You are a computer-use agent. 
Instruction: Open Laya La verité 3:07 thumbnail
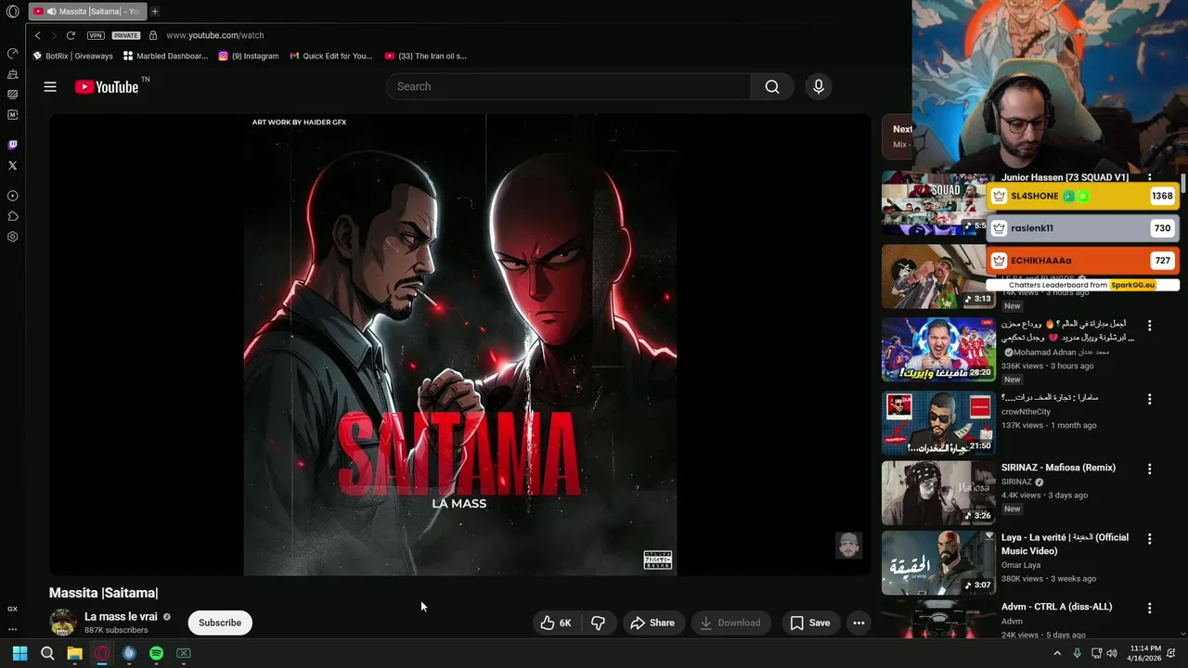[x=938, y=562]
